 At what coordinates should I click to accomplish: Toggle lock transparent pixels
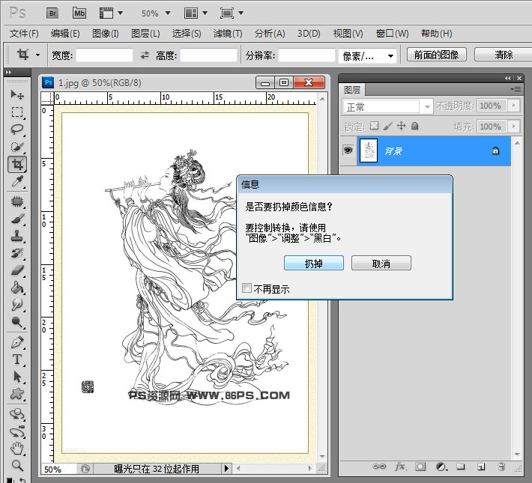374,126
